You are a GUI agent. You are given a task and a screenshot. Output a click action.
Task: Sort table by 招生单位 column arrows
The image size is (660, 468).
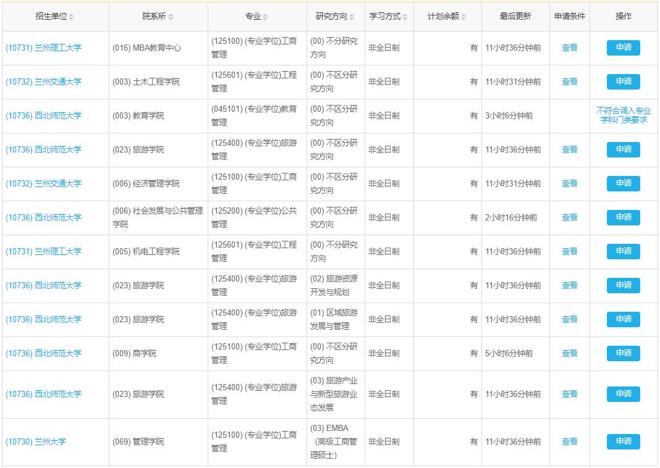(x=71, y=17)
